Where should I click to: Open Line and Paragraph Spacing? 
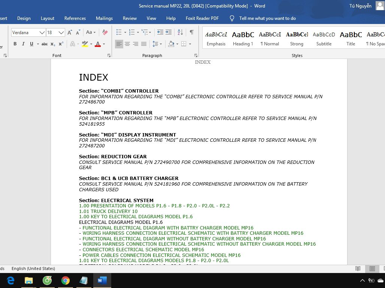pos(155,44)
